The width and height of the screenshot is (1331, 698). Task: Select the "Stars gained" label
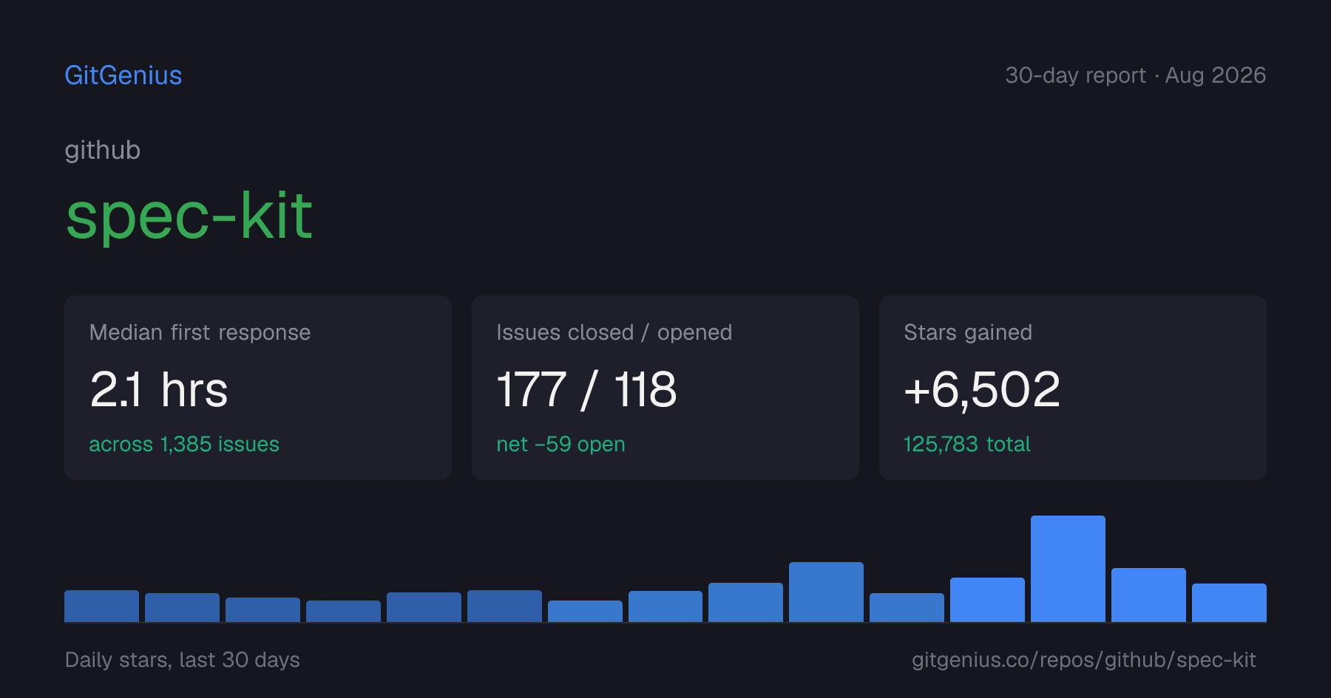tap(968, 332)
